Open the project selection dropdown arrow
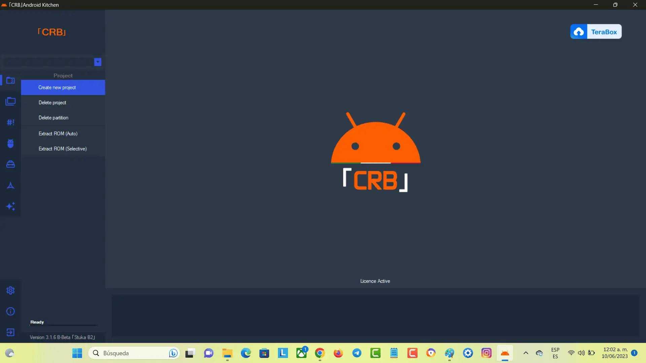 pyautogui.click(x=98, y=62)
